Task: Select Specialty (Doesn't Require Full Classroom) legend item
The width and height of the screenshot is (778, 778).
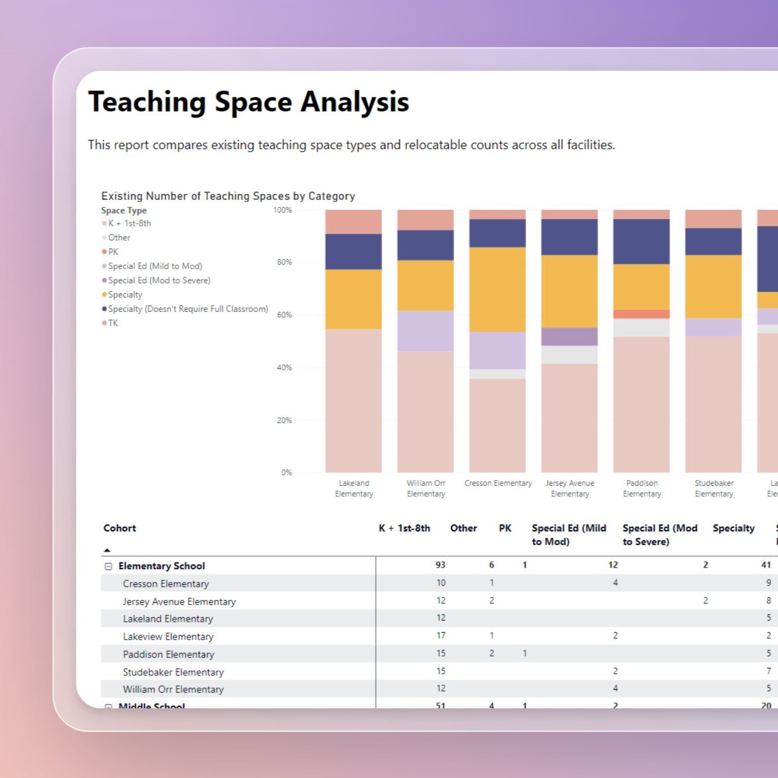Action: pos(185,309)
